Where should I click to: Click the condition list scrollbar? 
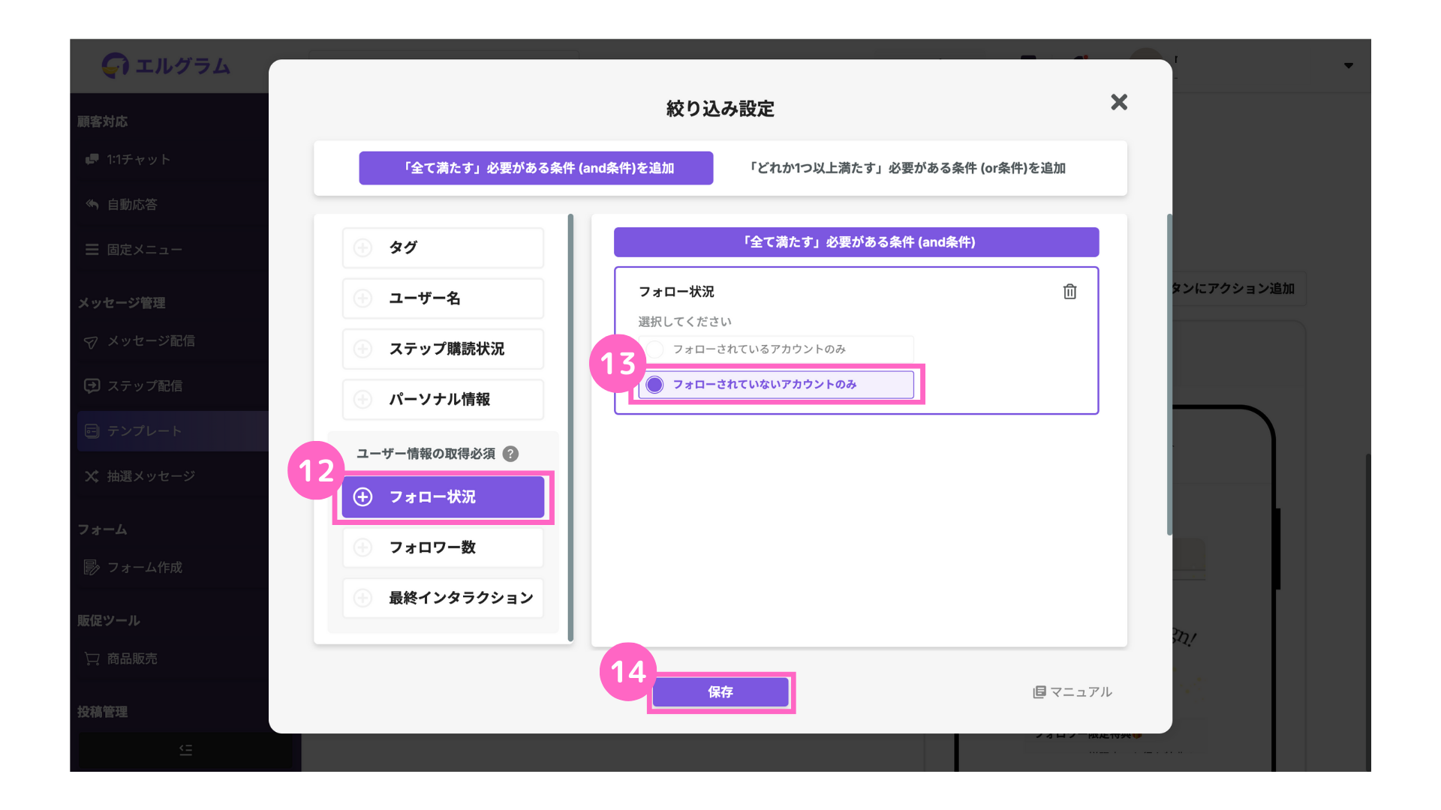tap(570, 427)
